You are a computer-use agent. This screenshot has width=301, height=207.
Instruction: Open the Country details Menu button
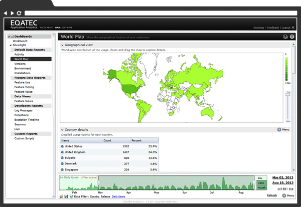click(283, 130)
